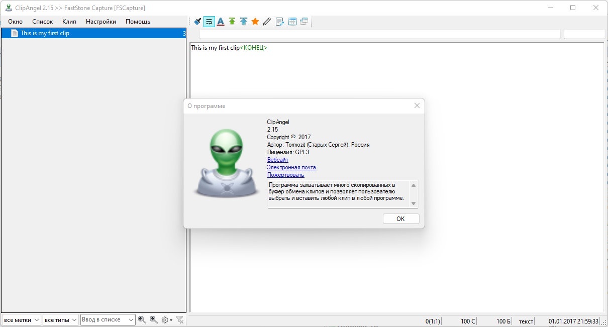Click the blue up-arrow toolbar icon
Image resolution: width=608 pixels, height=327 pixels.
[244, 22]
